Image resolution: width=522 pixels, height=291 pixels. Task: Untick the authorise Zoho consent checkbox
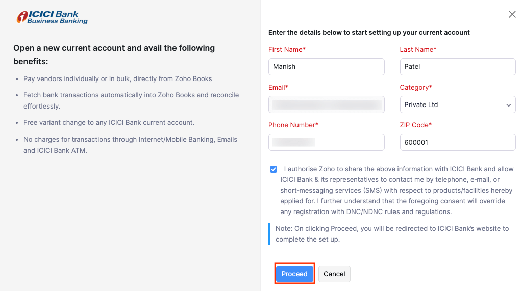coord(274,169)
